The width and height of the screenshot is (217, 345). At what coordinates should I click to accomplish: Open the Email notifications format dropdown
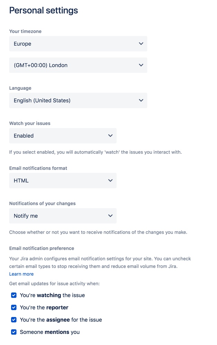[x=63, y=181]
